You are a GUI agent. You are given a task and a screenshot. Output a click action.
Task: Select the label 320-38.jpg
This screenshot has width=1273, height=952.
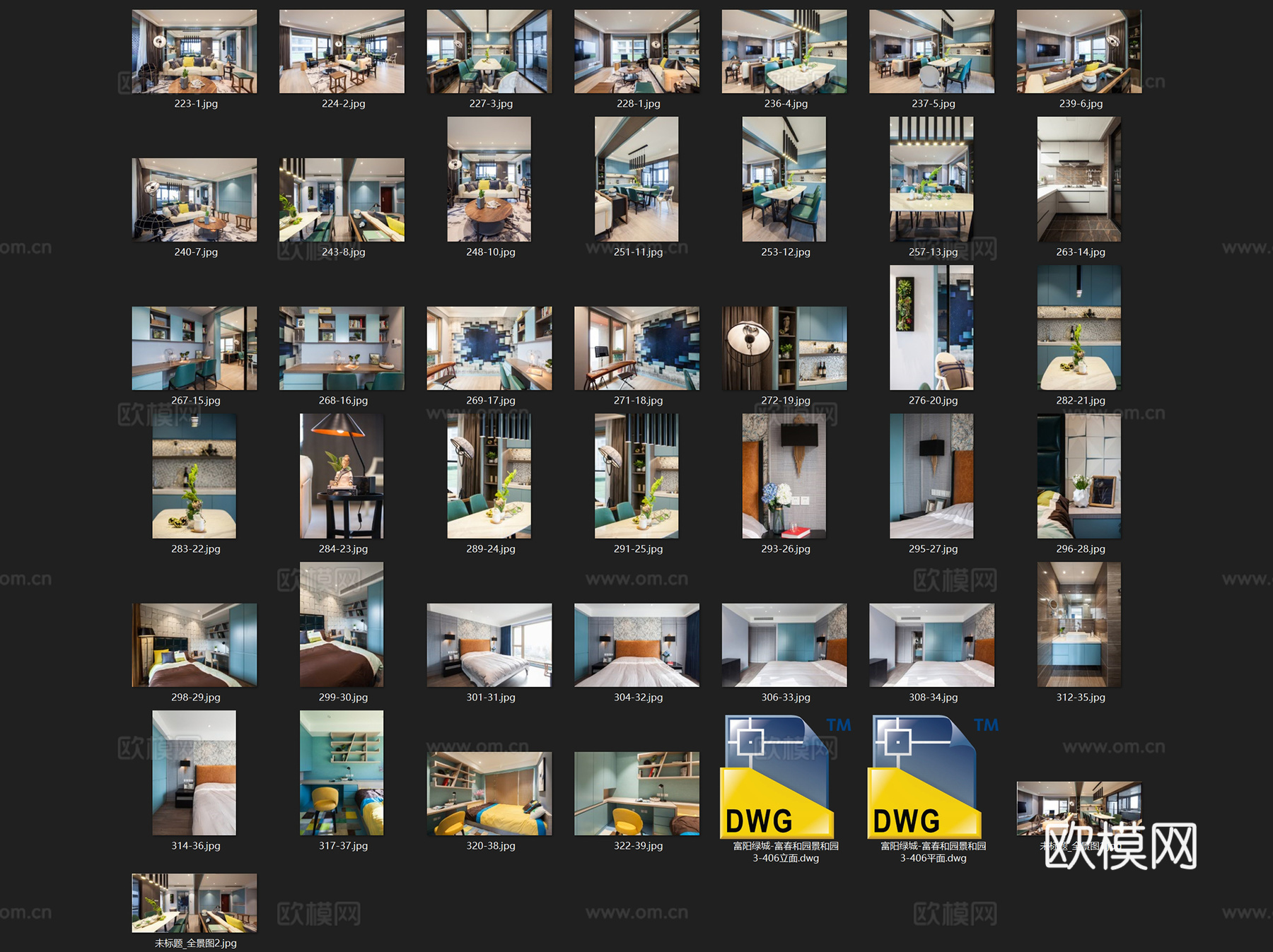491,846
